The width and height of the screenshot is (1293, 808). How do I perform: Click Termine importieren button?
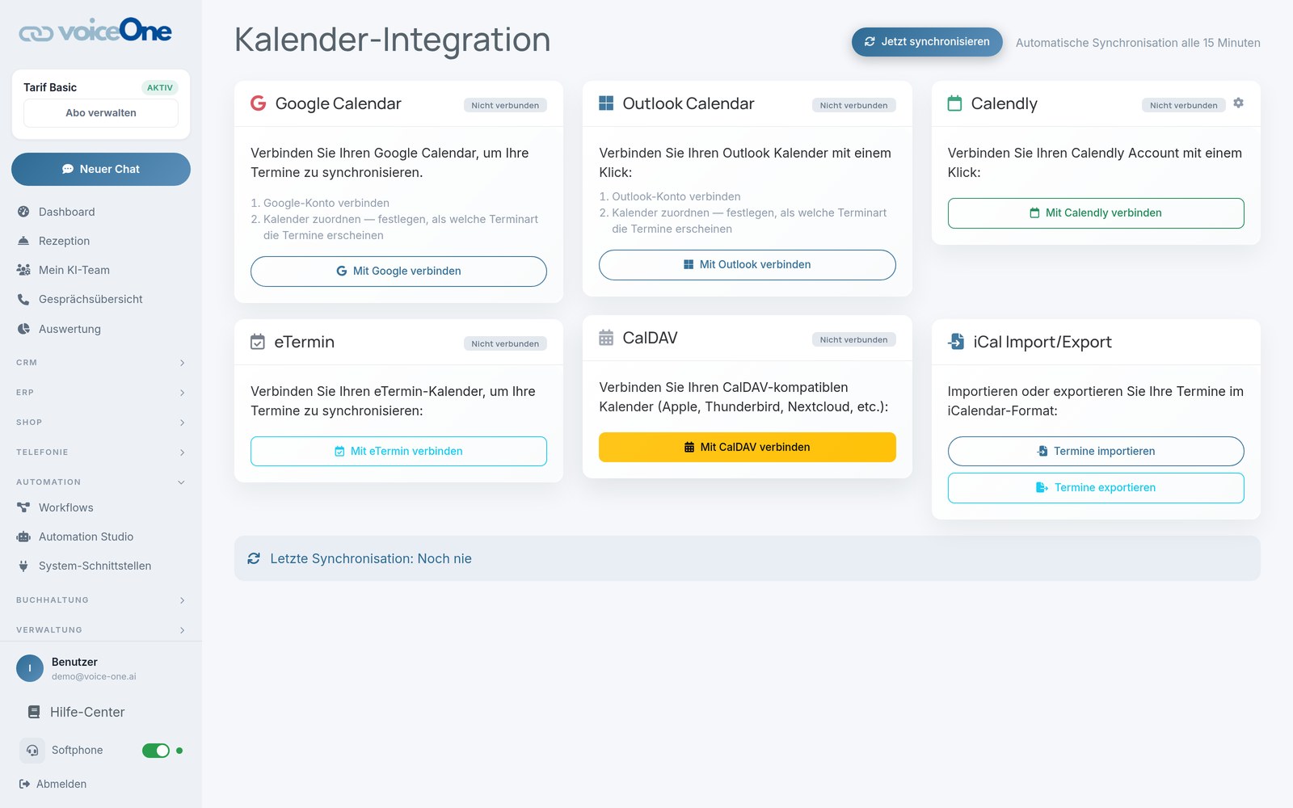(x=1096, y=451)
